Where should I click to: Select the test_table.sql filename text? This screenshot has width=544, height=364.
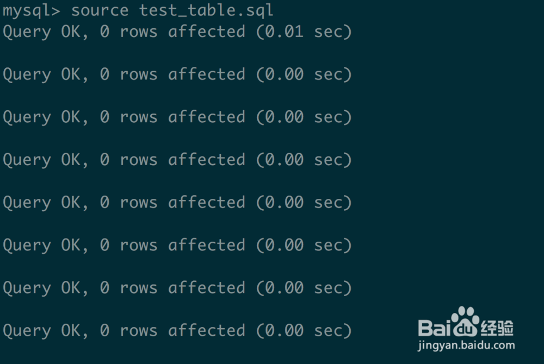pyautogui.click(x=206, y=10)
